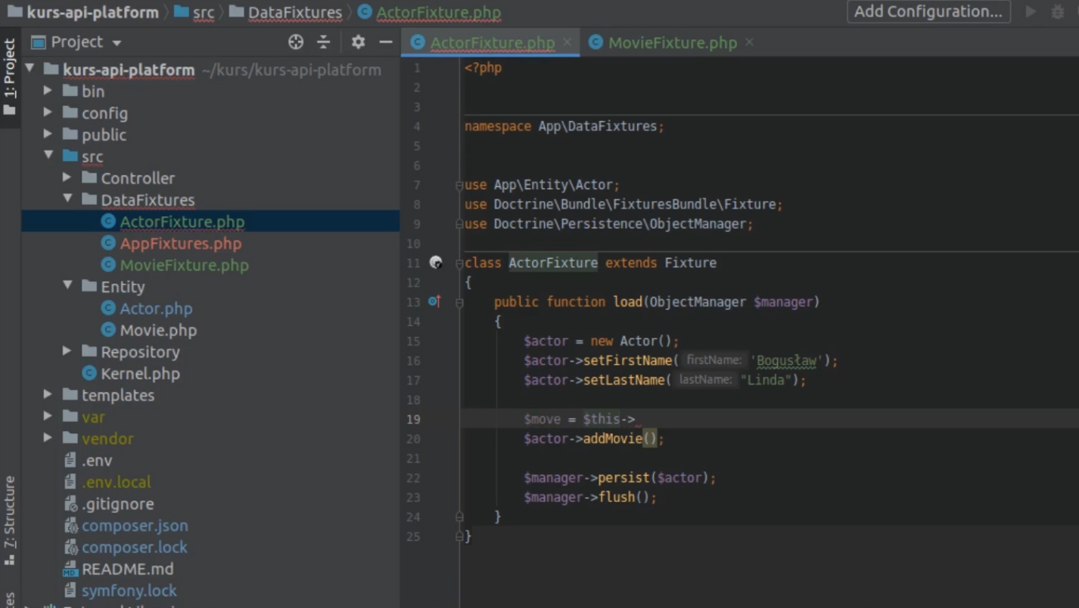The width and height of the screenshot is (1079, 608).
Task: Expand the Controller folder
Action: (x=67, y=178)
